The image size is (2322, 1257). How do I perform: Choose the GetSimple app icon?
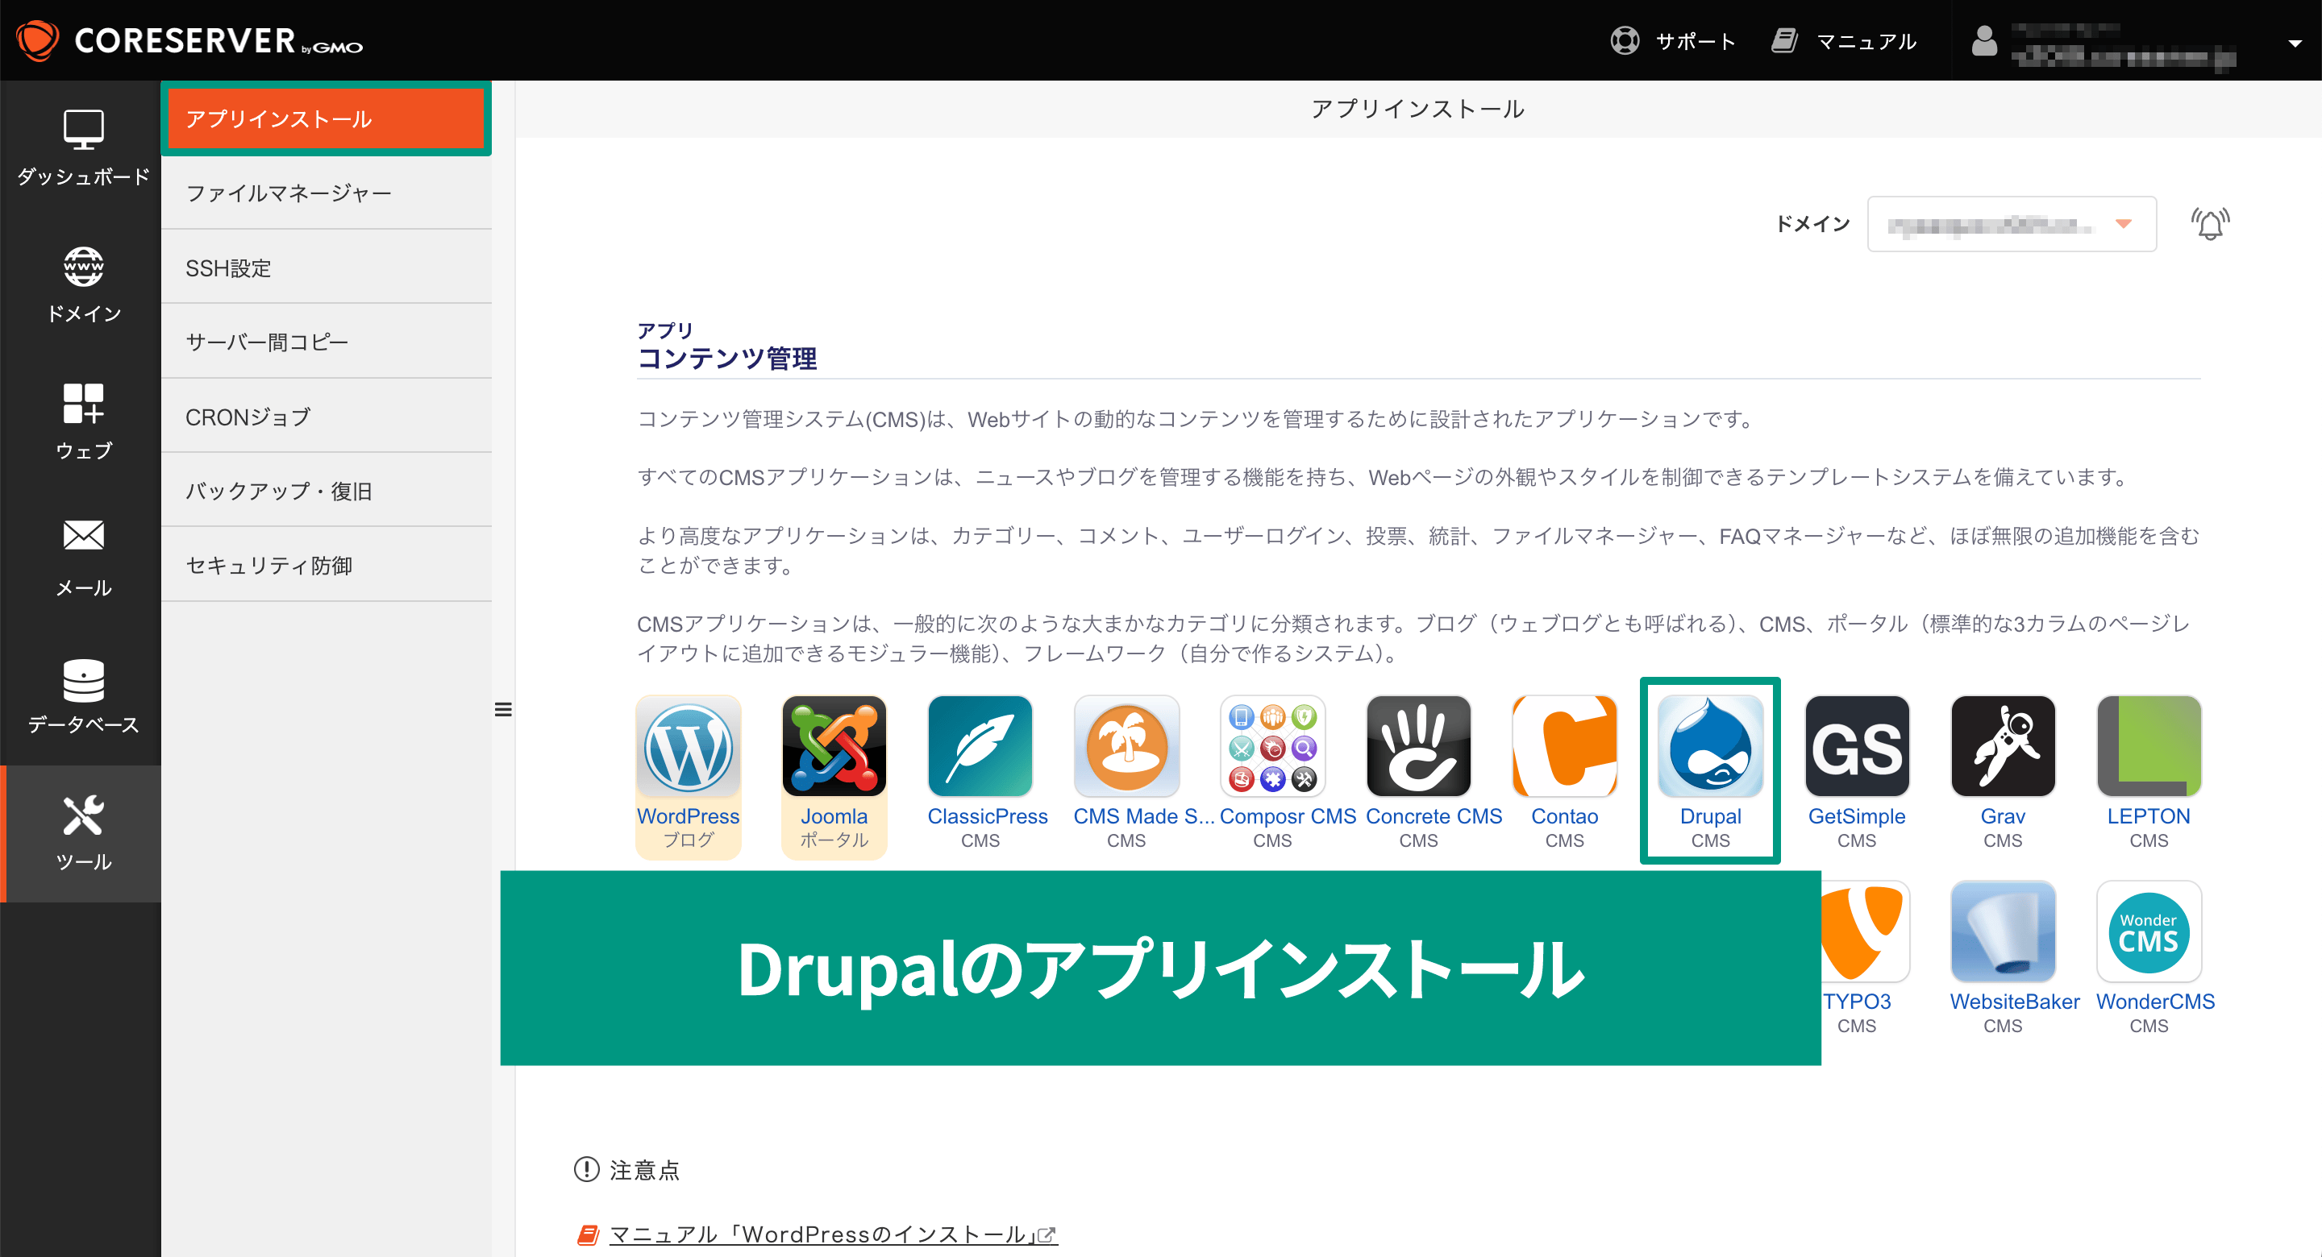[x=1857, y=746]
